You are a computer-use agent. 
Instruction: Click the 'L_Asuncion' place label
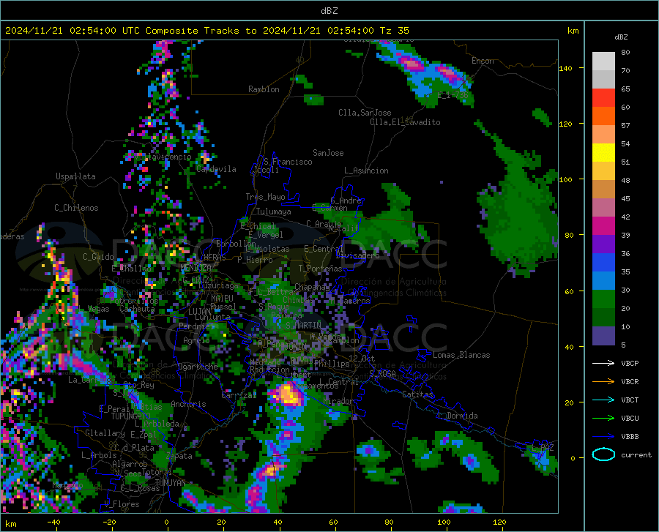pos(366,171)
